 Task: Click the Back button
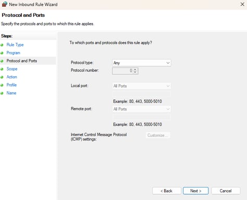167,191
